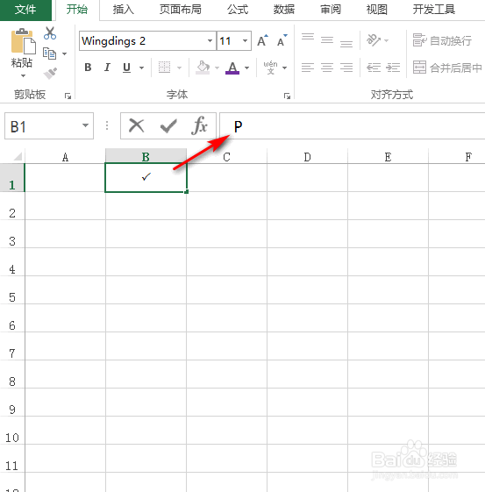Switch to 视图 View tab

point(377,10)
